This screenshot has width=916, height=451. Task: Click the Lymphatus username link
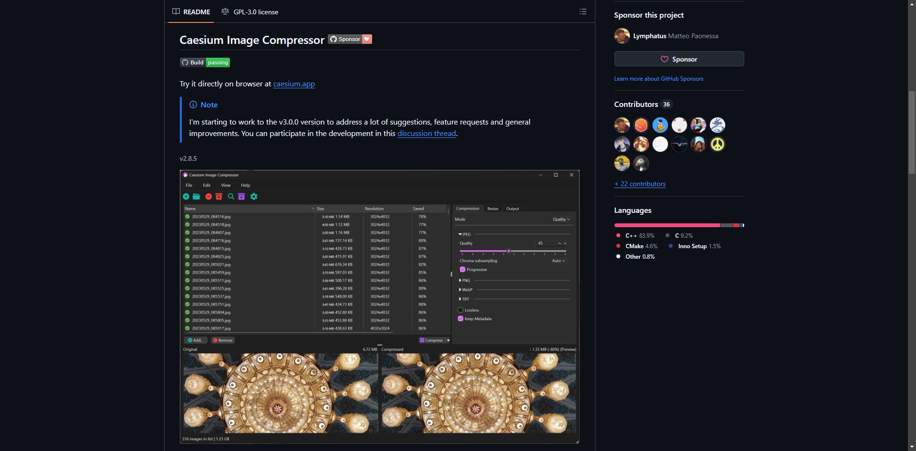pyautogui.click(x=650, y=36)
